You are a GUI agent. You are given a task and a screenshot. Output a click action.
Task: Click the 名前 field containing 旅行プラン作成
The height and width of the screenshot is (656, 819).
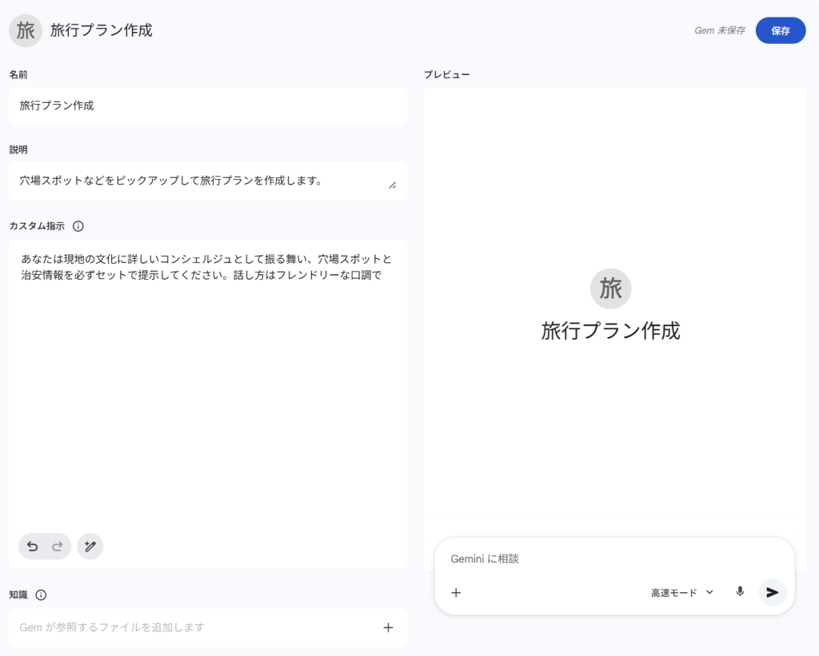207,105
